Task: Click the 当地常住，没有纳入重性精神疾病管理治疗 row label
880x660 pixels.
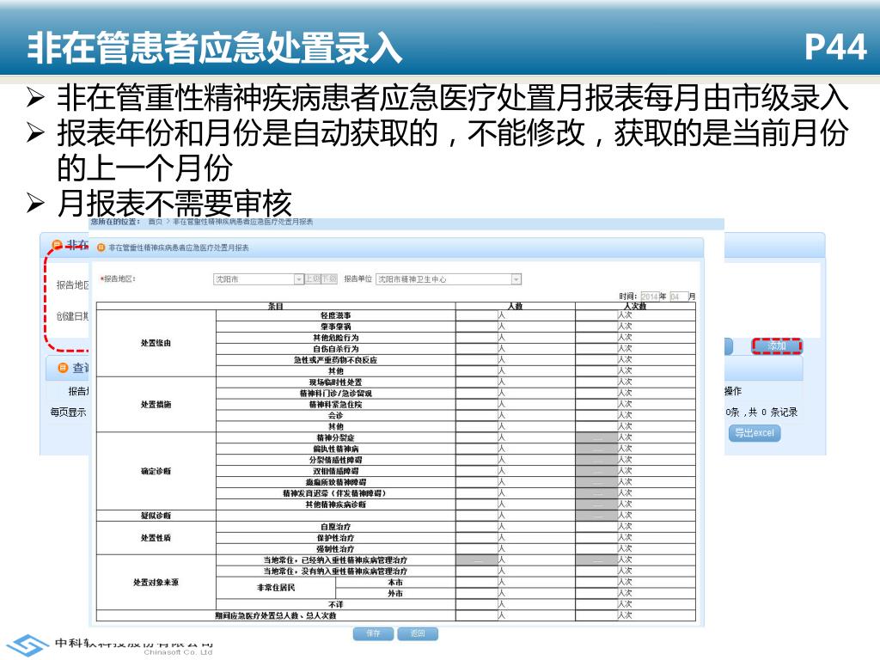Action: (336, 571)
